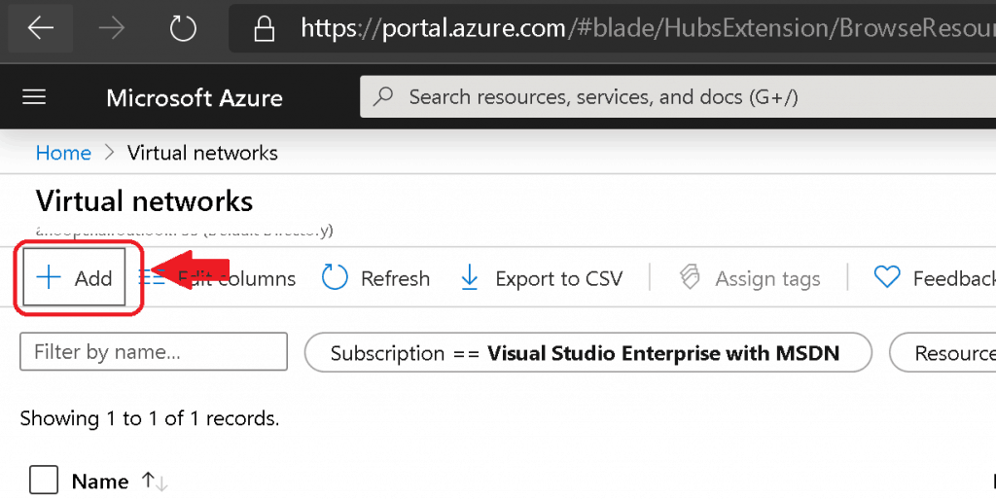Click the circular Refresh icon in toolbar
Viewport: 996px width, 500px height.
click(x=335, y=277)
